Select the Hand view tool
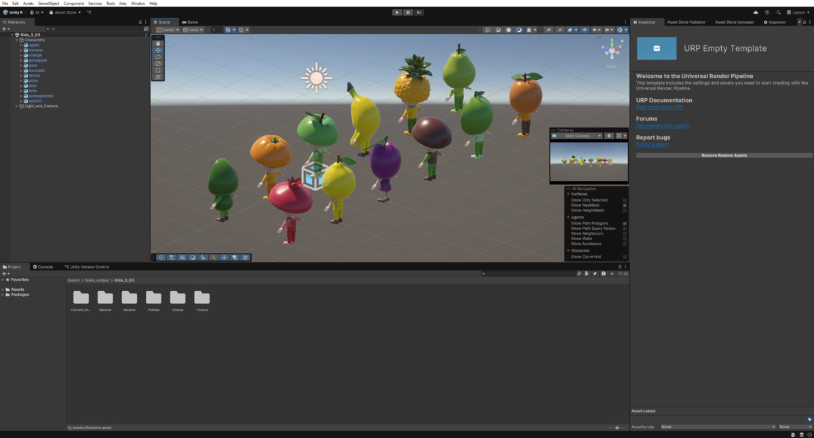 [158, 43]
